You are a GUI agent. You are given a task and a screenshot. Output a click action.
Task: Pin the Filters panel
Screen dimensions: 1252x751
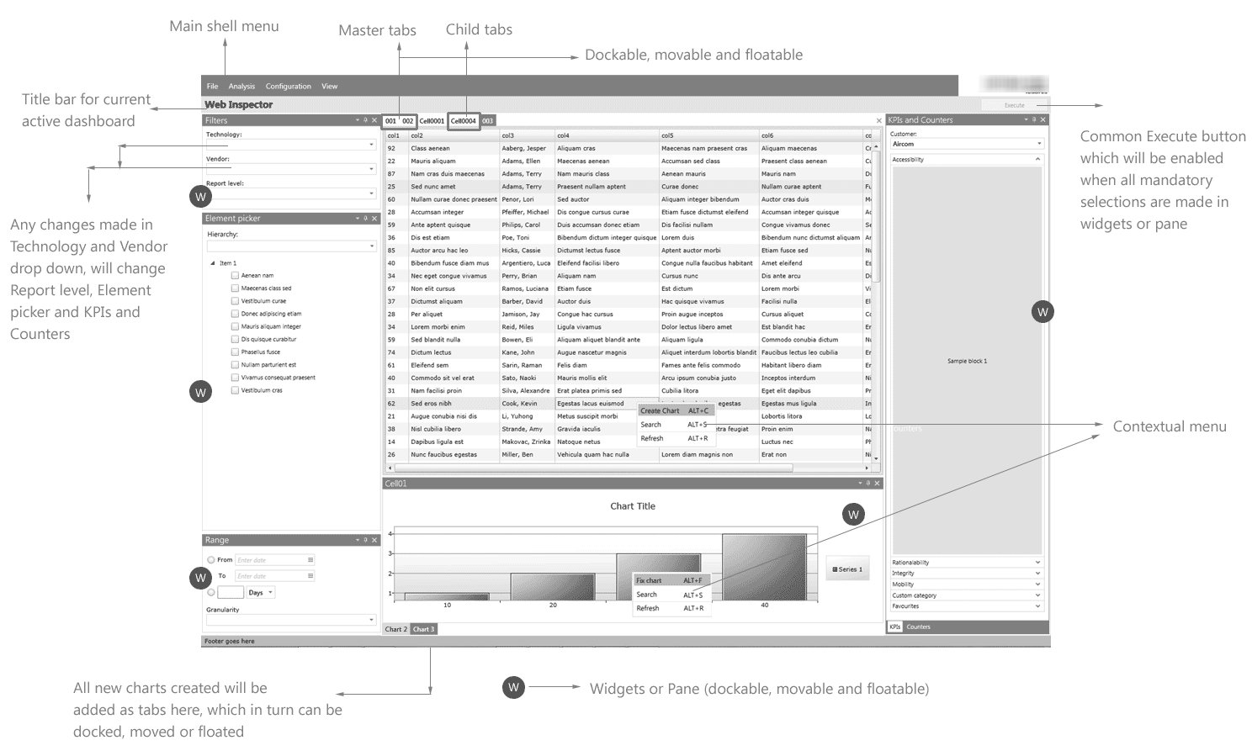click(x=365, y=120)
